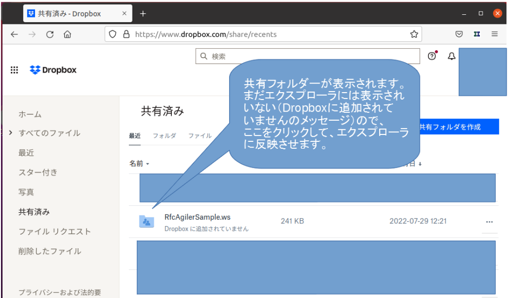Open Save to Pocket icon

[x=459, y=34]
